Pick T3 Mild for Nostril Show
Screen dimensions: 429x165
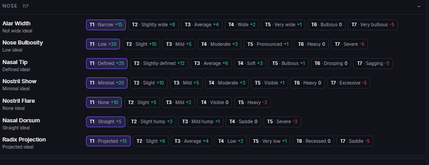(x=186, y=83)
